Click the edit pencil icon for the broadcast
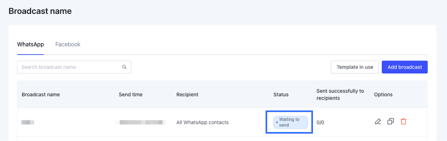 coord(378,121)
